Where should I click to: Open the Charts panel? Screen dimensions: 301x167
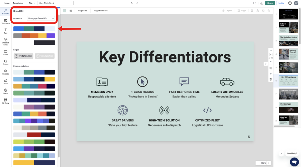click(x=6, y=82)
